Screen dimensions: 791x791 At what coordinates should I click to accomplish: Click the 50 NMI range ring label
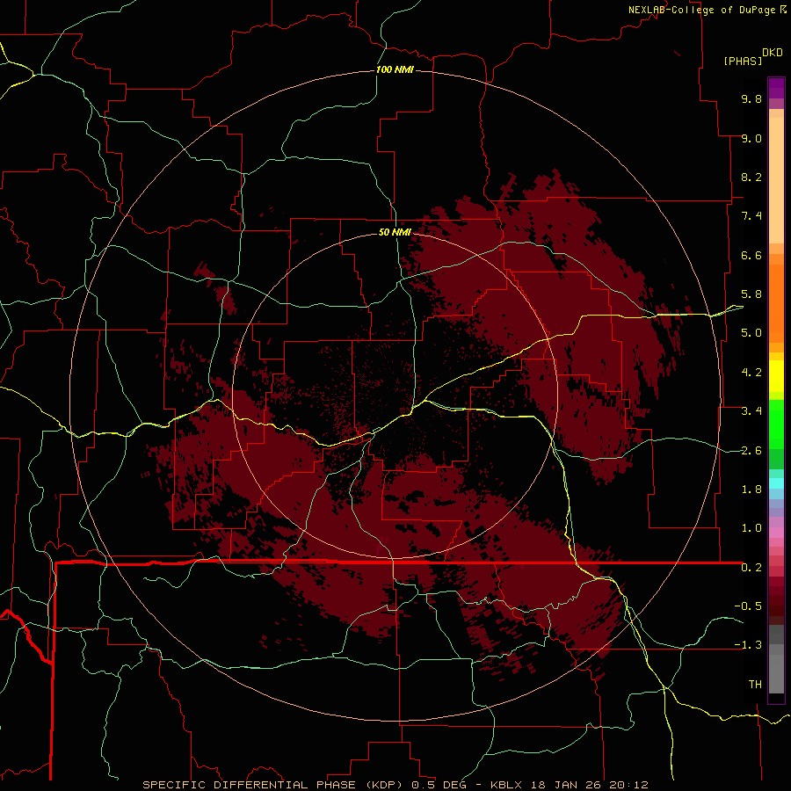click(395, 232)
